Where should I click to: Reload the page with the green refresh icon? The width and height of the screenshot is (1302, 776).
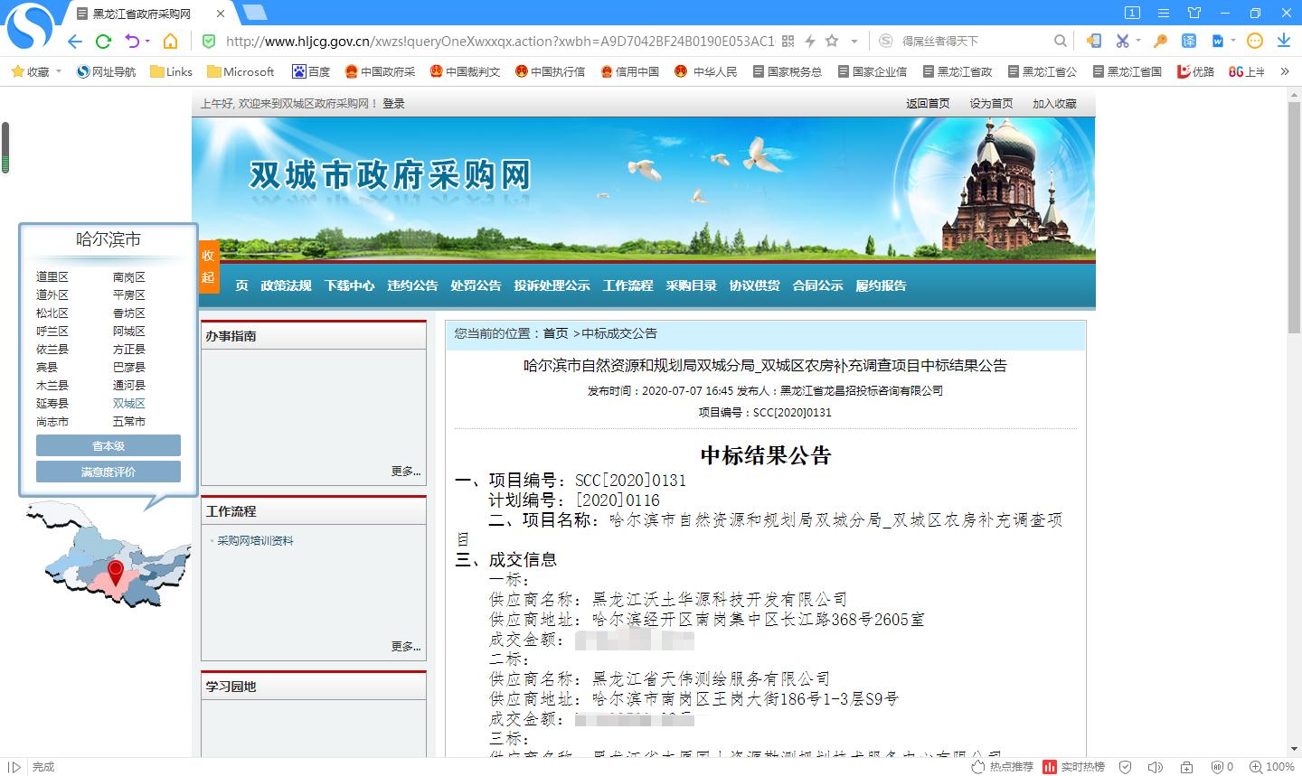click(x=103, y=41)
